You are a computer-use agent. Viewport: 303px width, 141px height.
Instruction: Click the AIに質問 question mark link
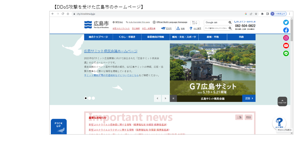tap(195, 29)
